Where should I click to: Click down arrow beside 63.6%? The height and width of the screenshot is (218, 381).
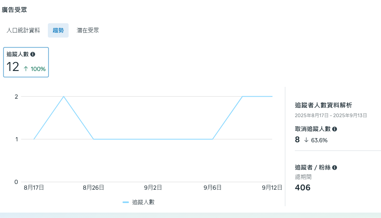click(x=306, y=140)
